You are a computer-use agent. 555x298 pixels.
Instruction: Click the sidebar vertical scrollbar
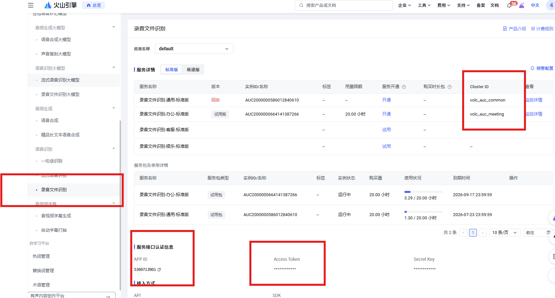(x=120, y=206)
